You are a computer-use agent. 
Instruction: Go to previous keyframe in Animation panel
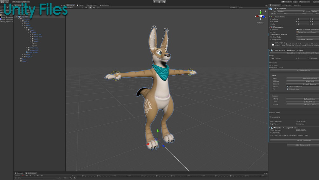pyautogui.click(x=30, y=175)
